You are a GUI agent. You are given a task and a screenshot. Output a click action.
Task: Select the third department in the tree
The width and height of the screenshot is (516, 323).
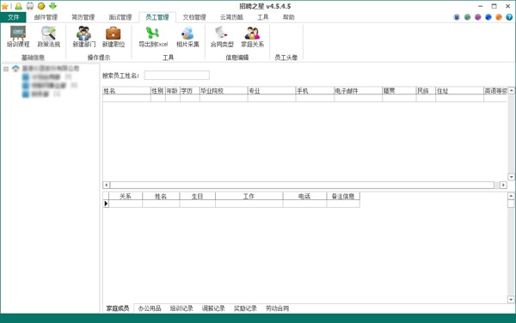40,94
